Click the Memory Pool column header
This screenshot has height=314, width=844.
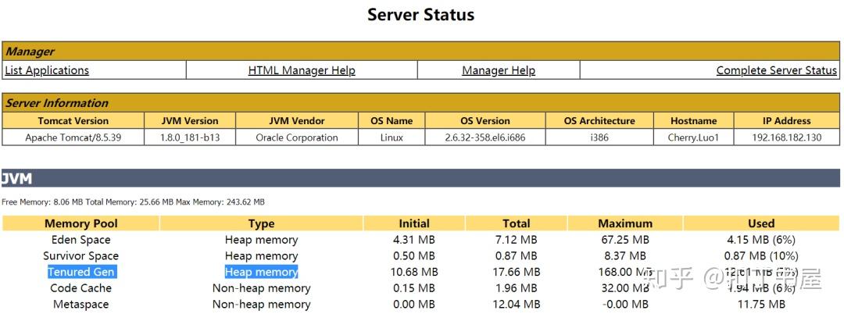click(80, 223)
